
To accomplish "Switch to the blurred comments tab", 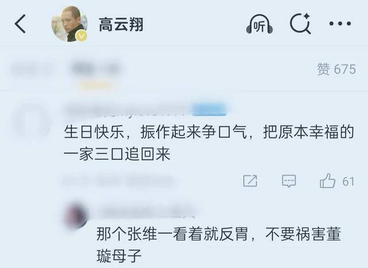I will pos(95,69).
